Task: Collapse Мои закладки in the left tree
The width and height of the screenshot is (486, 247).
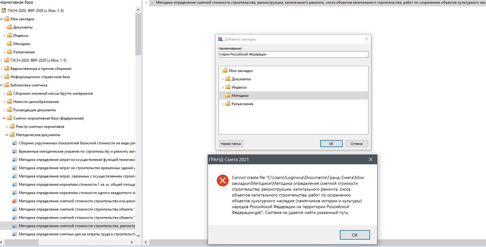Action: click(1, 19)
